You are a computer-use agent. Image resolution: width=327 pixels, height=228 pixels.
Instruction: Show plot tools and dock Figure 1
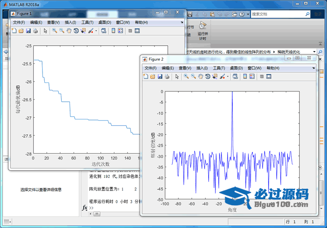[x=137, y=31]
